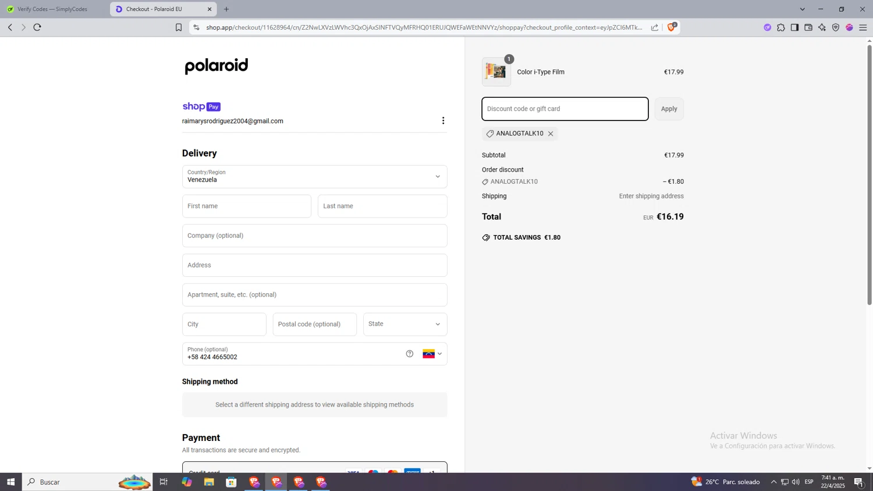Image resolution: width=873 pixels, height=491 pixels.
Task: Open Leo AI assistant
Action: 822,27
